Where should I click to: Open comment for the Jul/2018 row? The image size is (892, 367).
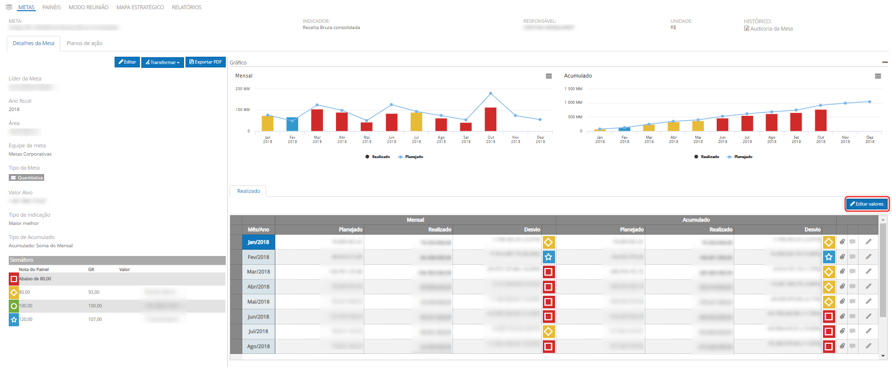coord(853,331)
